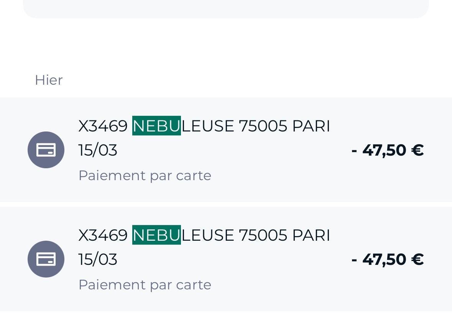The height and width of the screenshot is (335, 452).
Task: Tap '75005 PARI' in the first transaction
Action: [x=284, y=126]
